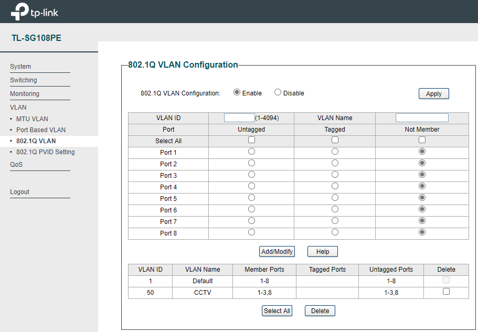The image size is (478, 332).
Task: Set Port 1 to Tagged
Action: pos(335,152)
